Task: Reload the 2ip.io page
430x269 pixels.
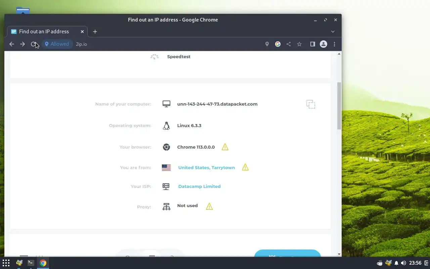Action: 33,44
